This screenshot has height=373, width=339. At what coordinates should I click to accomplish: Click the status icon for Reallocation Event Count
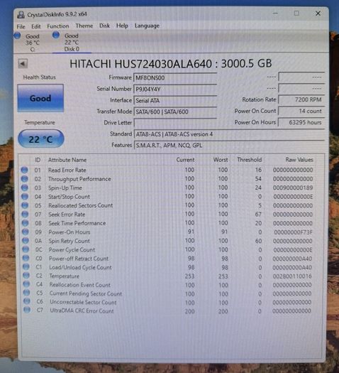click(x=26, y=283)
